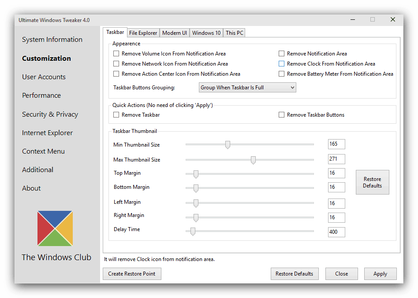418x298 pixels.
Task: Open Context Menu section
Action: click(x=44, y=151)
